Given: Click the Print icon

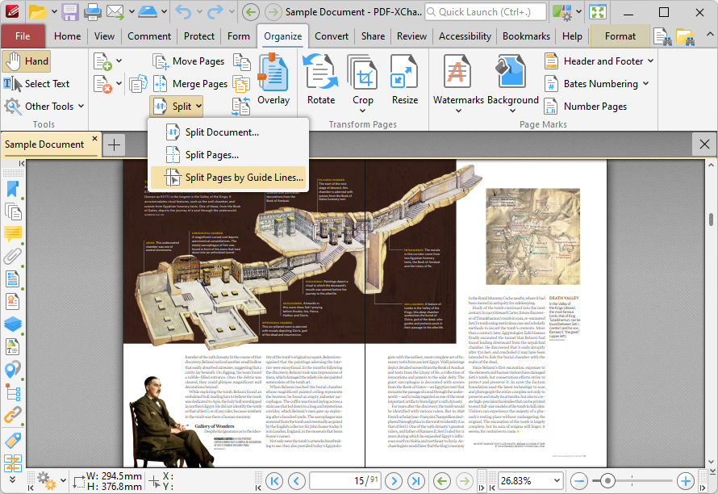Looking at the screenshot, I should (93, 12).
